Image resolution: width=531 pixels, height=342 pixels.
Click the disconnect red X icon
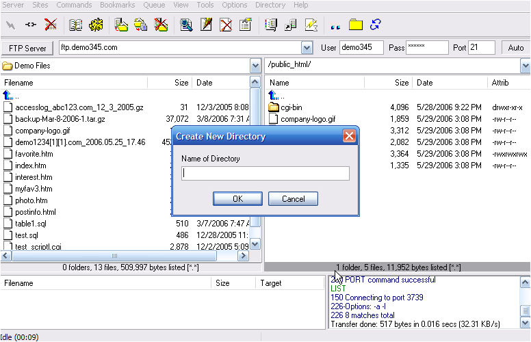pos(51,25)
